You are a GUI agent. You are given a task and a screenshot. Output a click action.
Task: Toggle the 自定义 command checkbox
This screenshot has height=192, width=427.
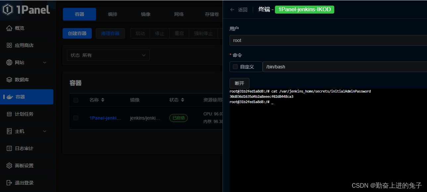coord(235,67)
